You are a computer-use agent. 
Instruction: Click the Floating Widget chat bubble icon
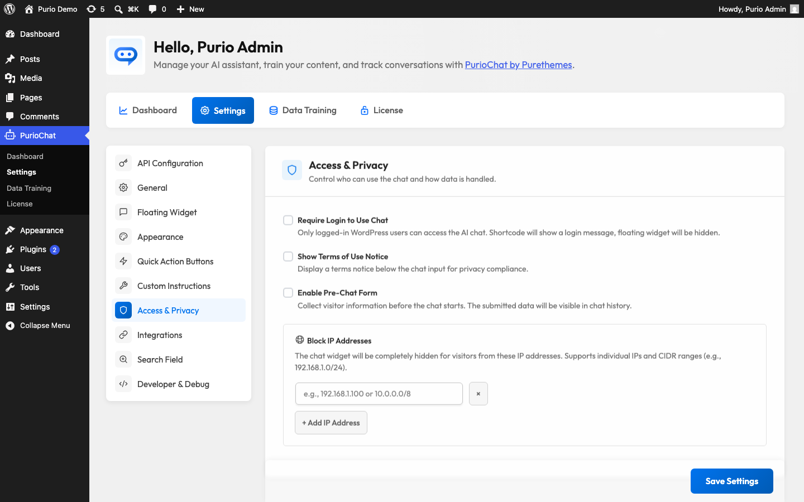(x=123, y=212)
